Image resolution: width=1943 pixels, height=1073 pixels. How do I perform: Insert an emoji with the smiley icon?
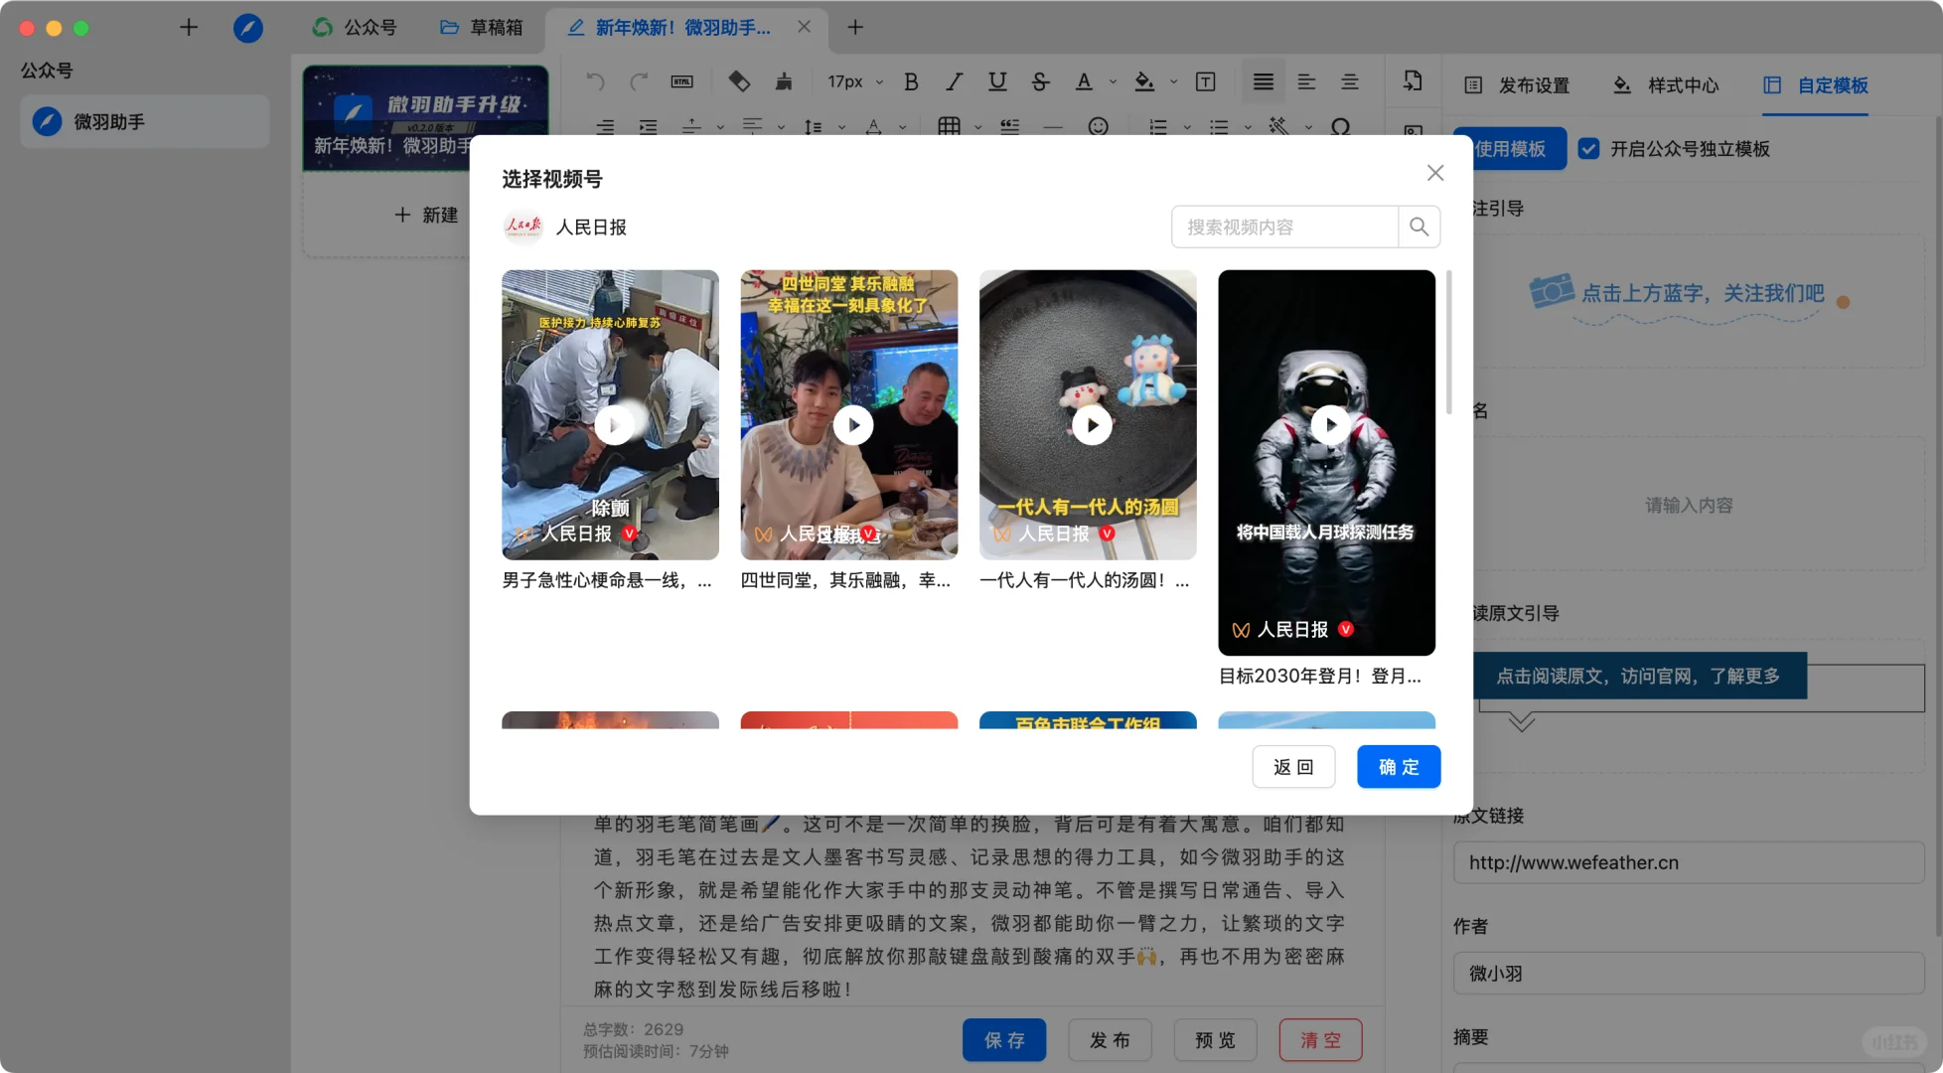click(x=1099, y=127)
